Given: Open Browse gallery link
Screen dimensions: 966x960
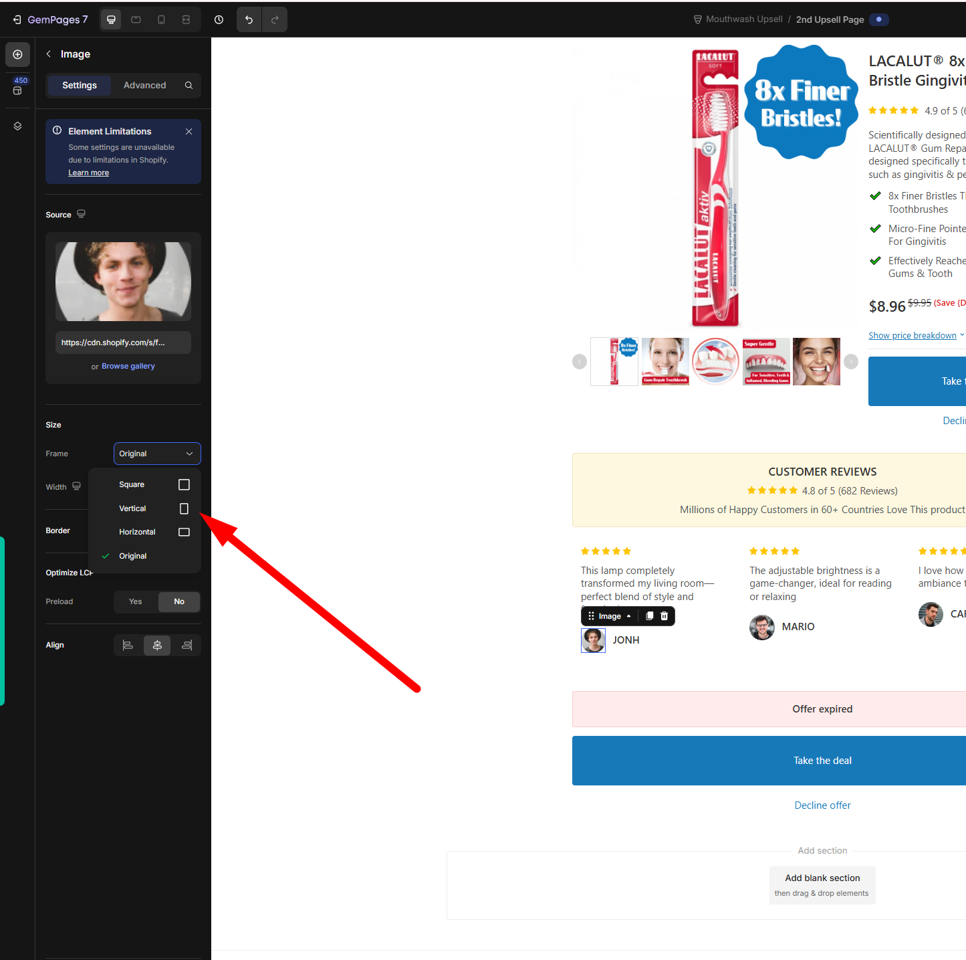Looking at the screenshot, I should pos(128,366).
